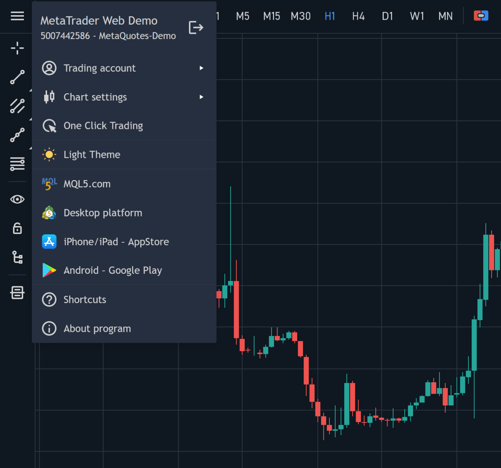Open the About program entry
This screenshot has height=468, width=501.
coord(97,328)
